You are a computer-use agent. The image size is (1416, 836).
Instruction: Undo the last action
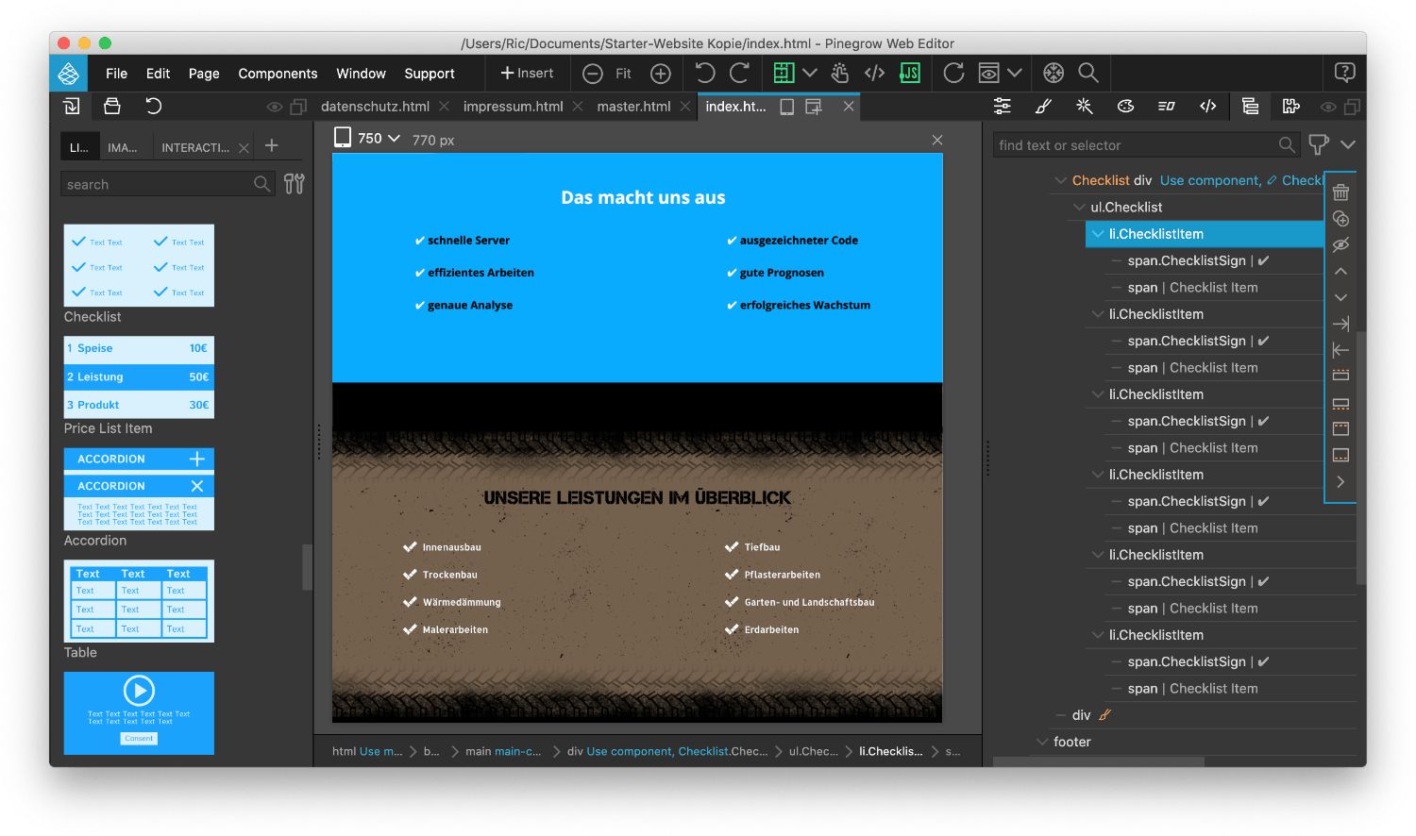705,73
